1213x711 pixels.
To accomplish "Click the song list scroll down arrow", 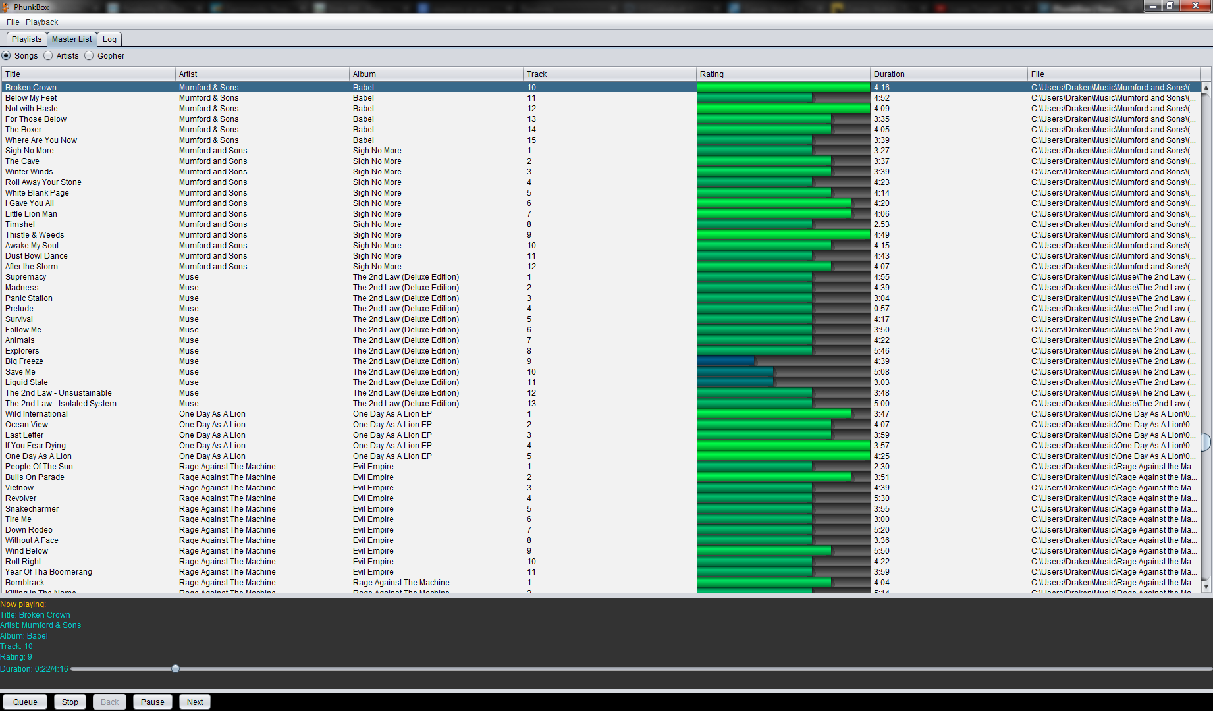I will pyautogui.click(x=1206, y=586).
